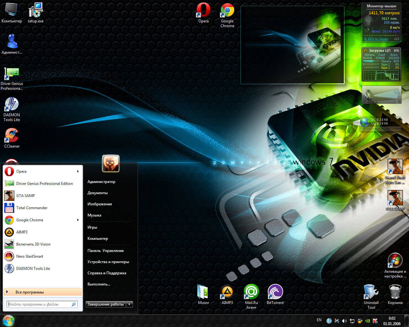Screen dimensions: 409x327
Task: Click the slideshow picture gadget
Action: point(292,45)
